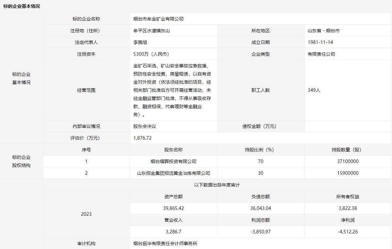Click the legal representative name 李鹏旭
Viewport: 392px width, 249px height.
pos(140,42)
